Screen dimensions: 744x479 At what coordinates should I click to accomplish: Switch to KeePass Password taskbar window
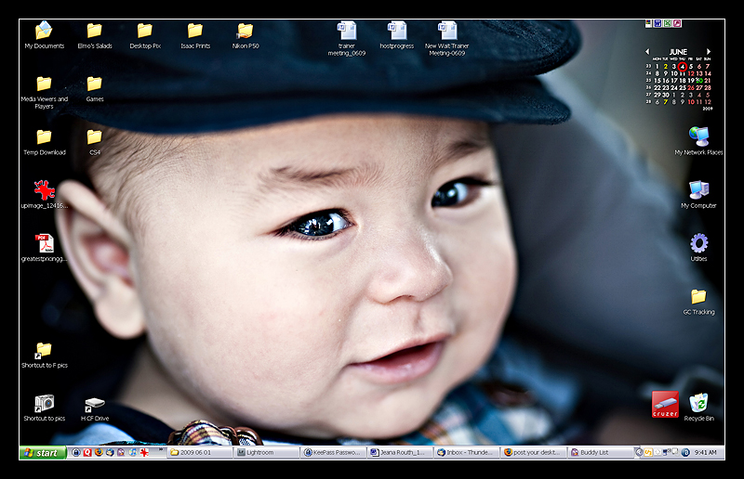tap(333, 453)
